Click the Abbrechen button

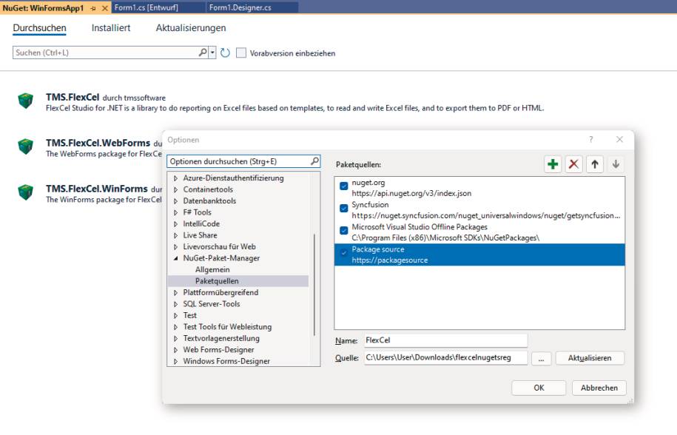tap(599, 388)
